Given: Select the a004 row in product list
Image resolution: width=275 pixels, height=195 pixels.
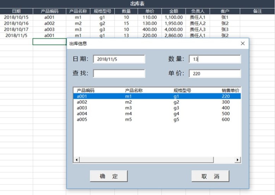Looking at the screenshot, I should pos(157,114).
